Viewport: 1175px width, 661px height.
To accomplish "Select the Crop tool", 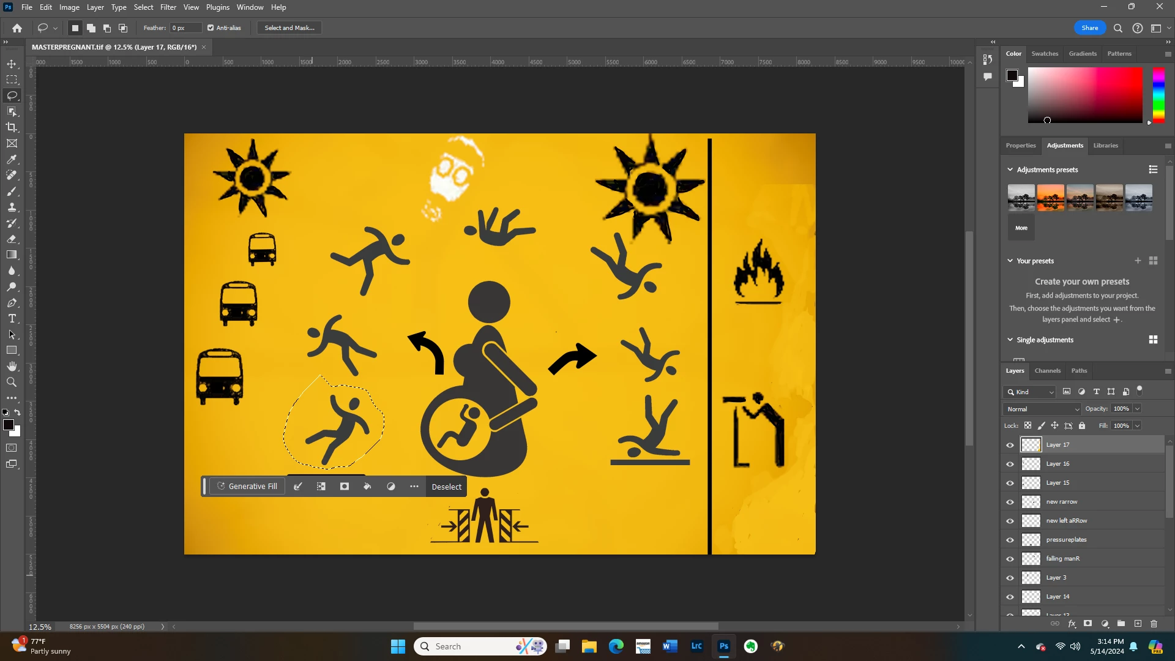I will [x=12, y=127].
